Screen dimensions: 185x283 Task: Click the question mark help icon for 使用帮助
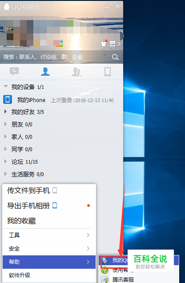coord(105,270)
